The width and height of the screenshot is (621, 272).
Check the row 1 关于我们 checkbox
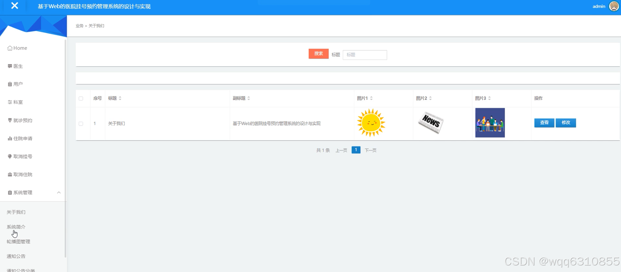tap(81, 124)
